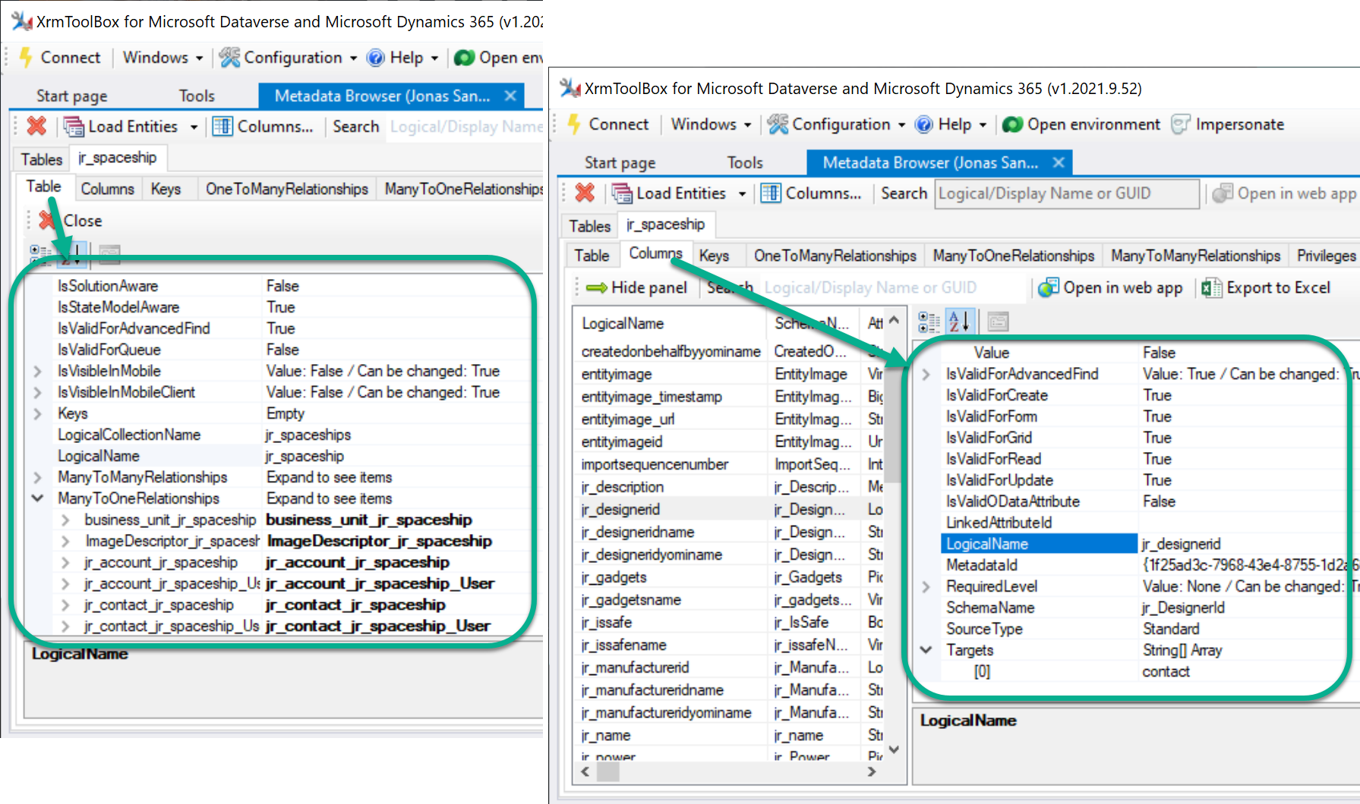Expand jr_account_jr_spaceship relationship item
This screenshot has height=804, width=1360.
point(65,562)
